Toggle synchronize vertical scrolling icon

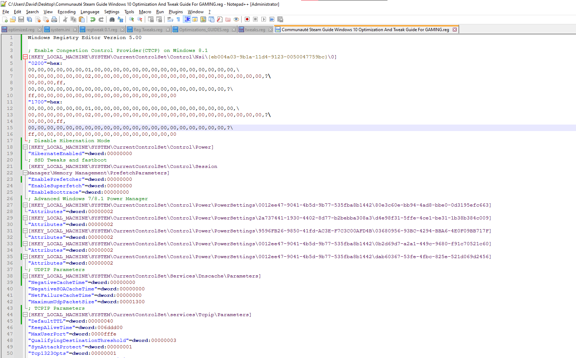(151, 19)
